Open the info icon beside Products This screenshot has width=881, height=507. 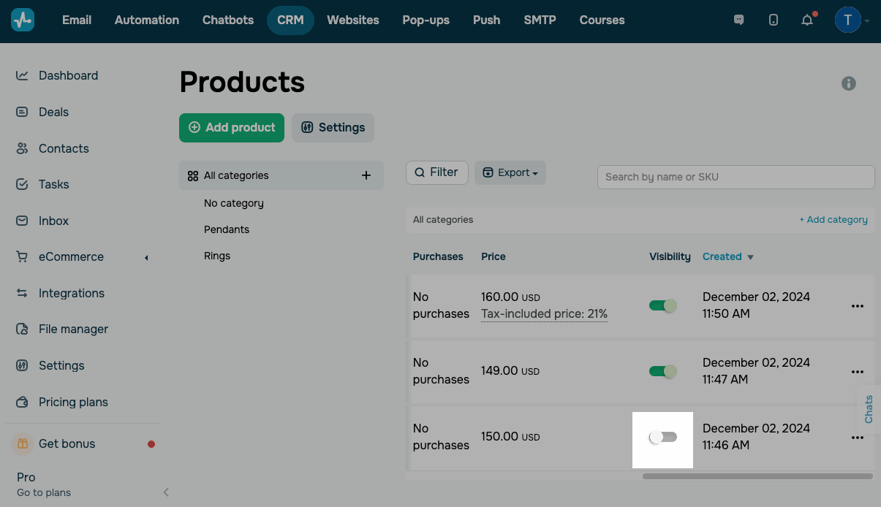coord(848,83)
